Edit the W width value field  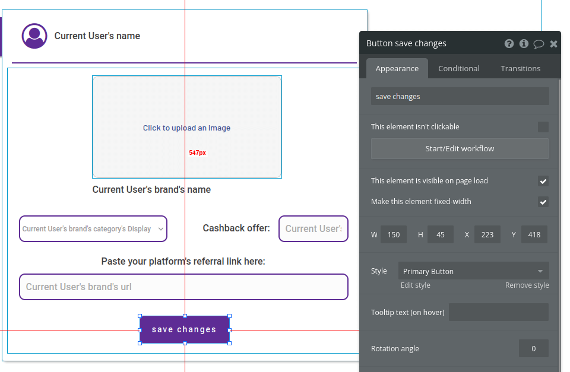pyautogui.click(x=394, y=234)
